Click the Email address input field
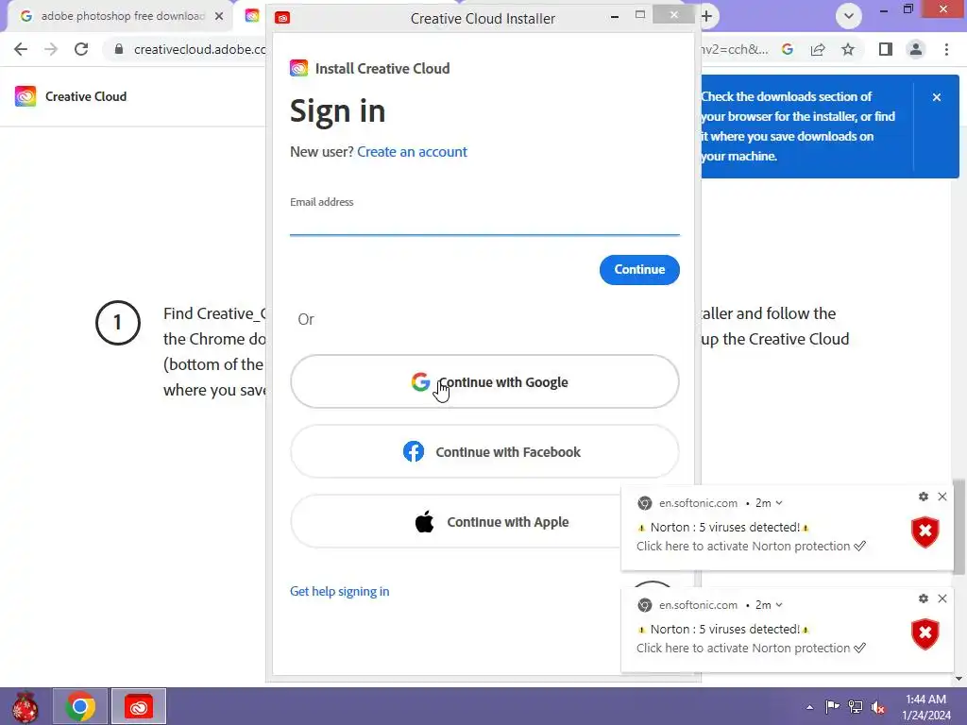 point(484,224)
